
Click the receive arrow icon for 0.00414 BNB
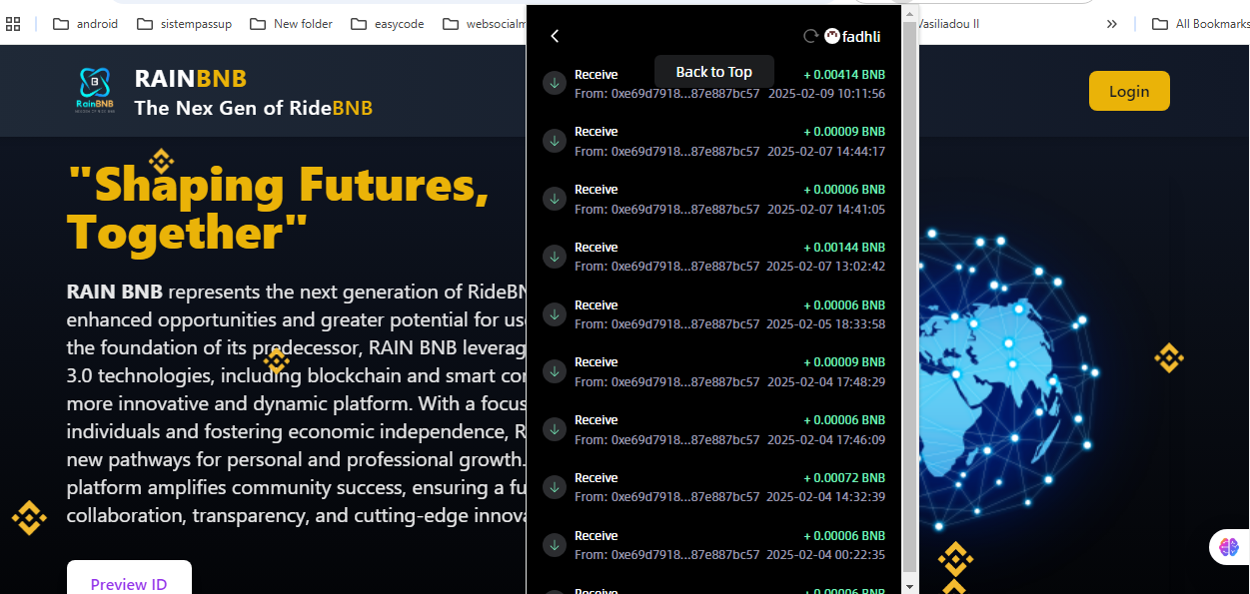point(554,83)
